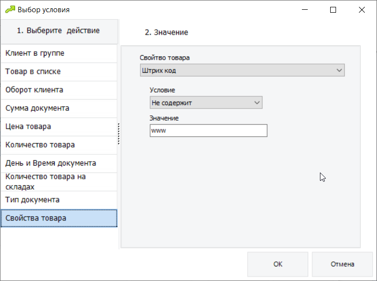Cancel via the Отмена button
Screen dimensions: 377x281
coord(342,264)
